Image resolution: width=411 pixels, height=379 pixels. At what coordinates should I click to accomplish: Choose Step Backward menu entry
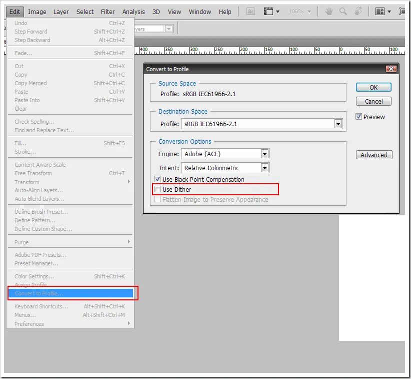click(x=70, y=40)
